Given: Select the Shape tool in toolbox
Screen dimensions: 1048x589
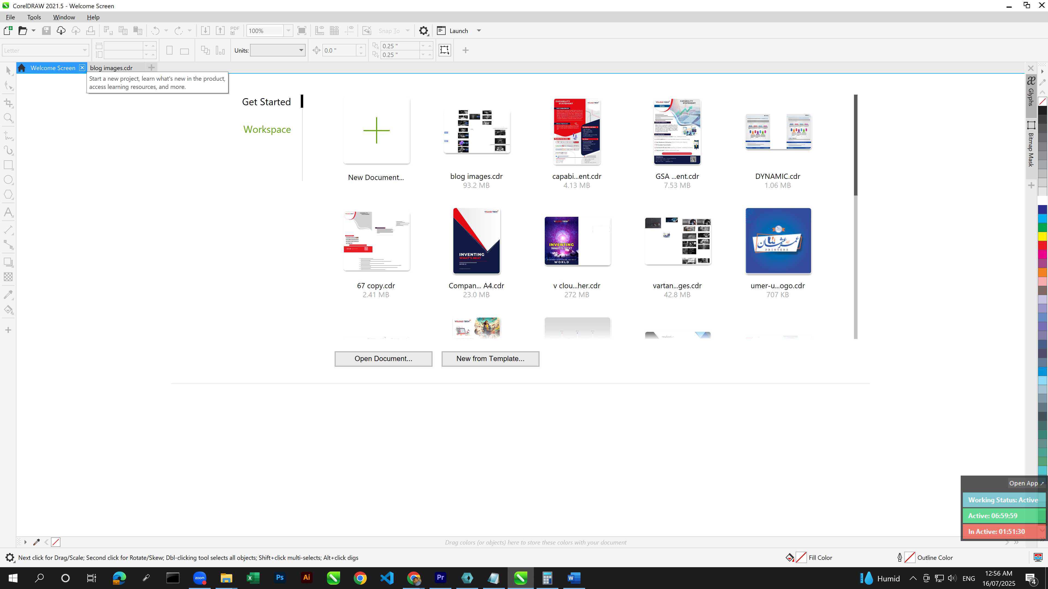Looking at the screenshot, I should click(x=8, y=86).
